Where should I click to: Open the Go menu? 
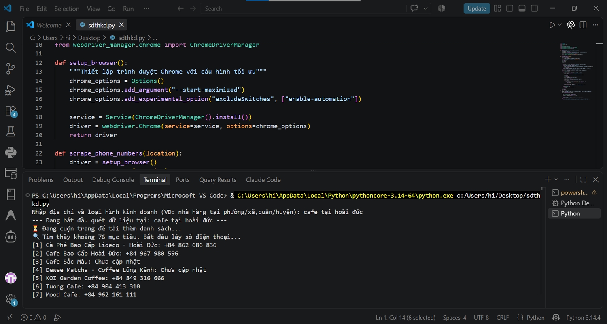(x=111, y=8)
